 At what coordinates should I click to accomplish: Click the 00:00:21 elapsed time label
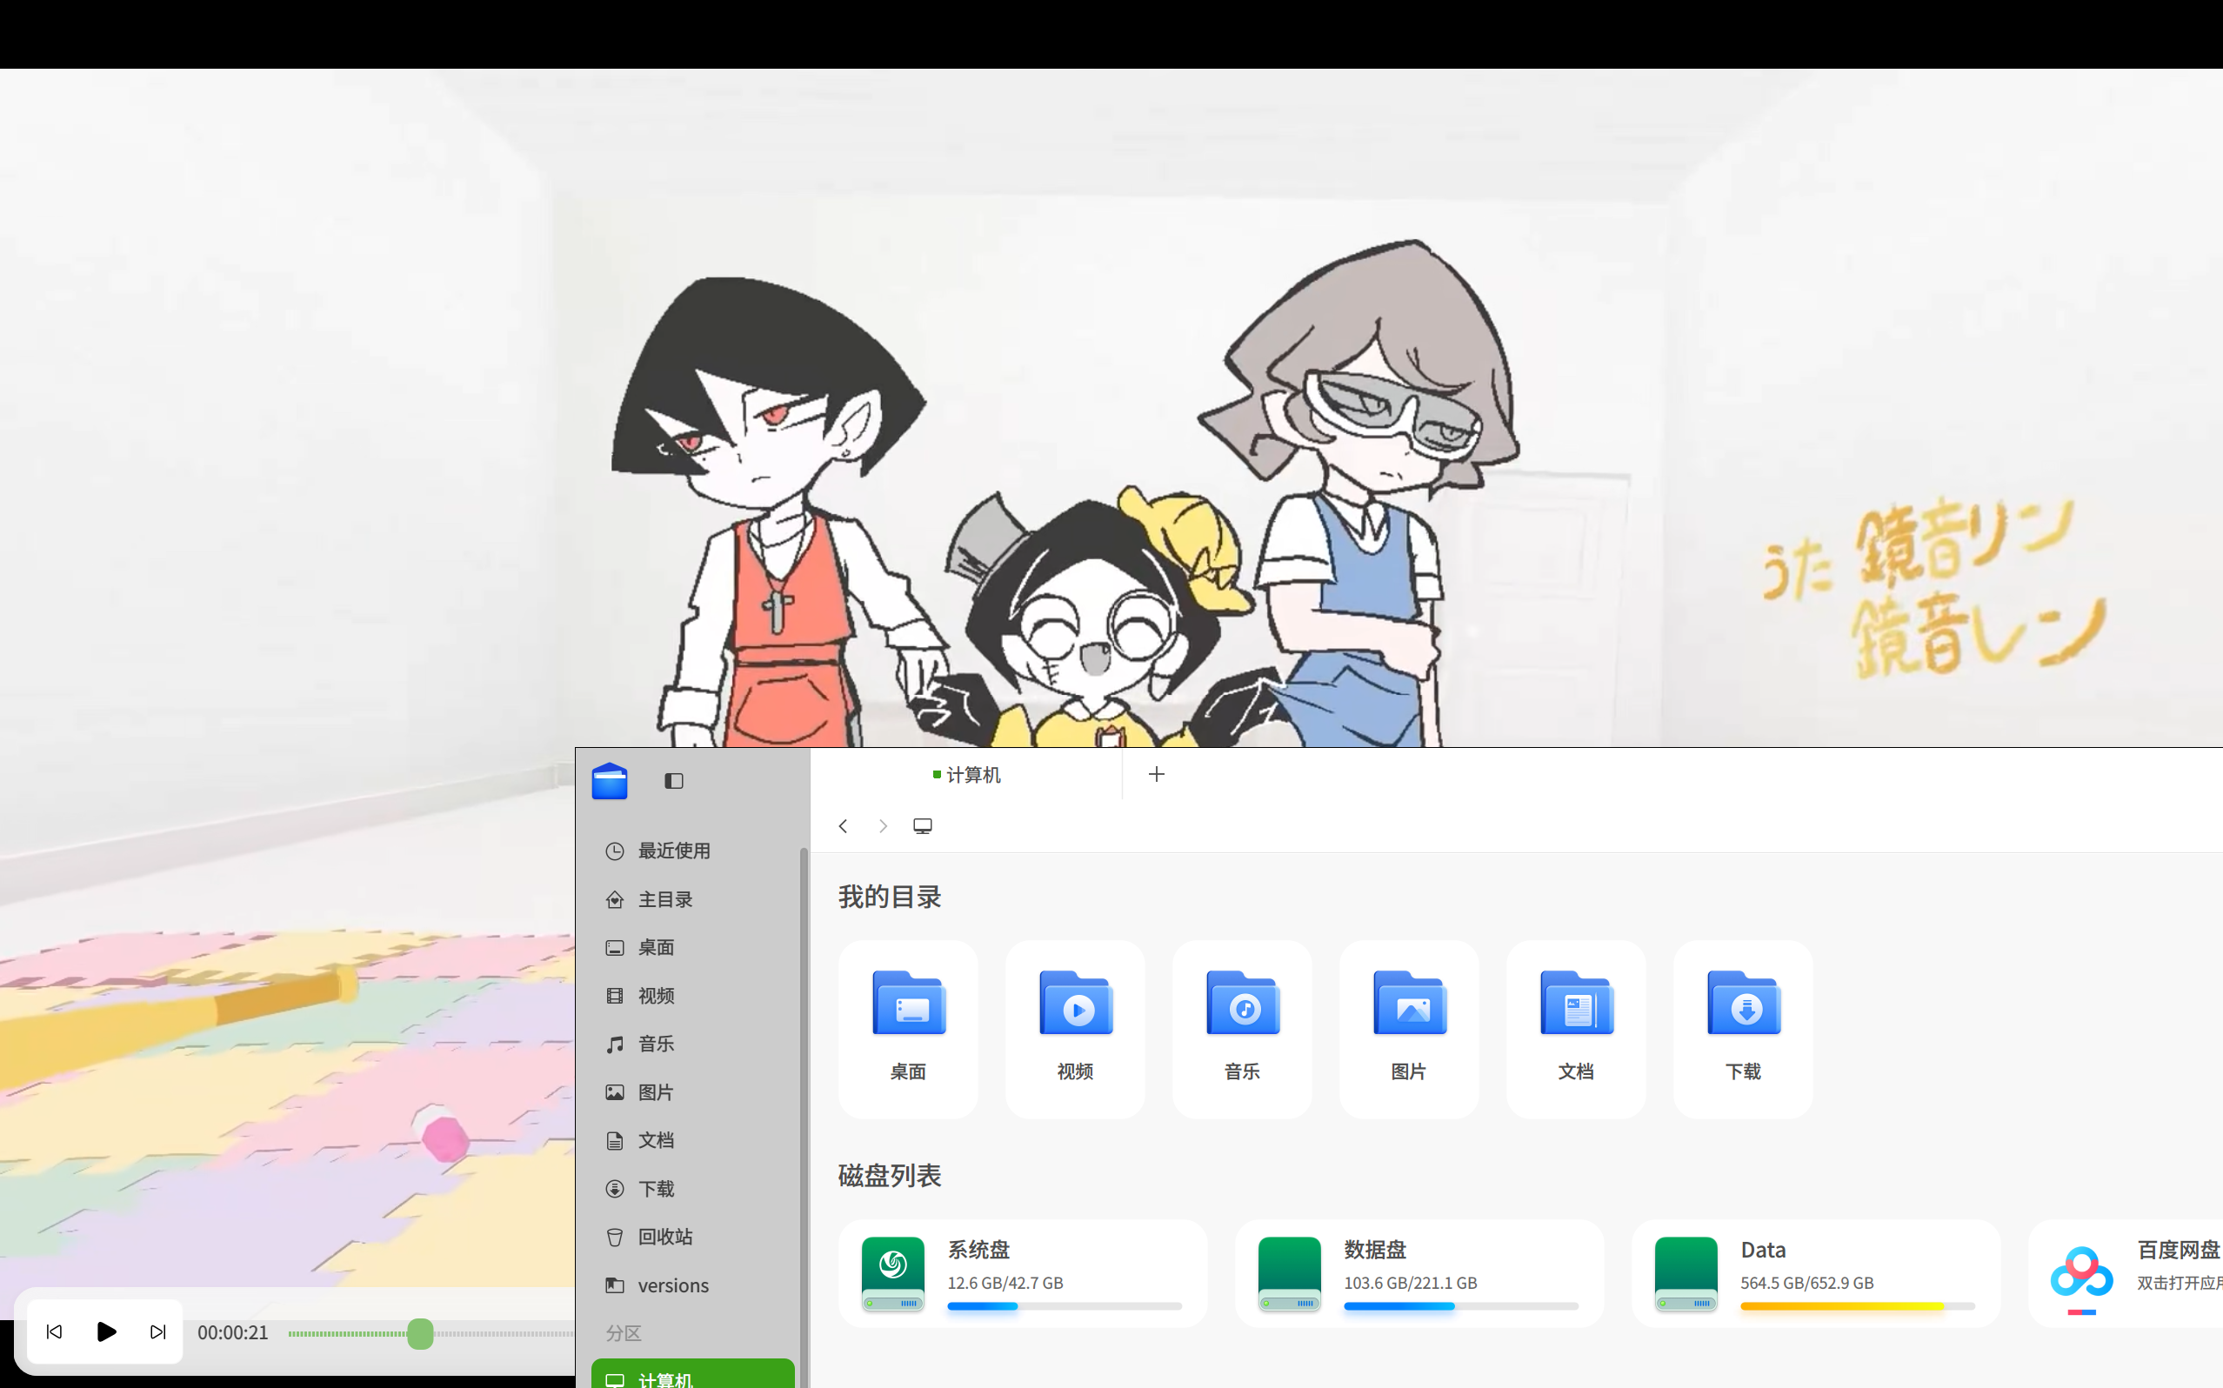tap(233, 1333)
